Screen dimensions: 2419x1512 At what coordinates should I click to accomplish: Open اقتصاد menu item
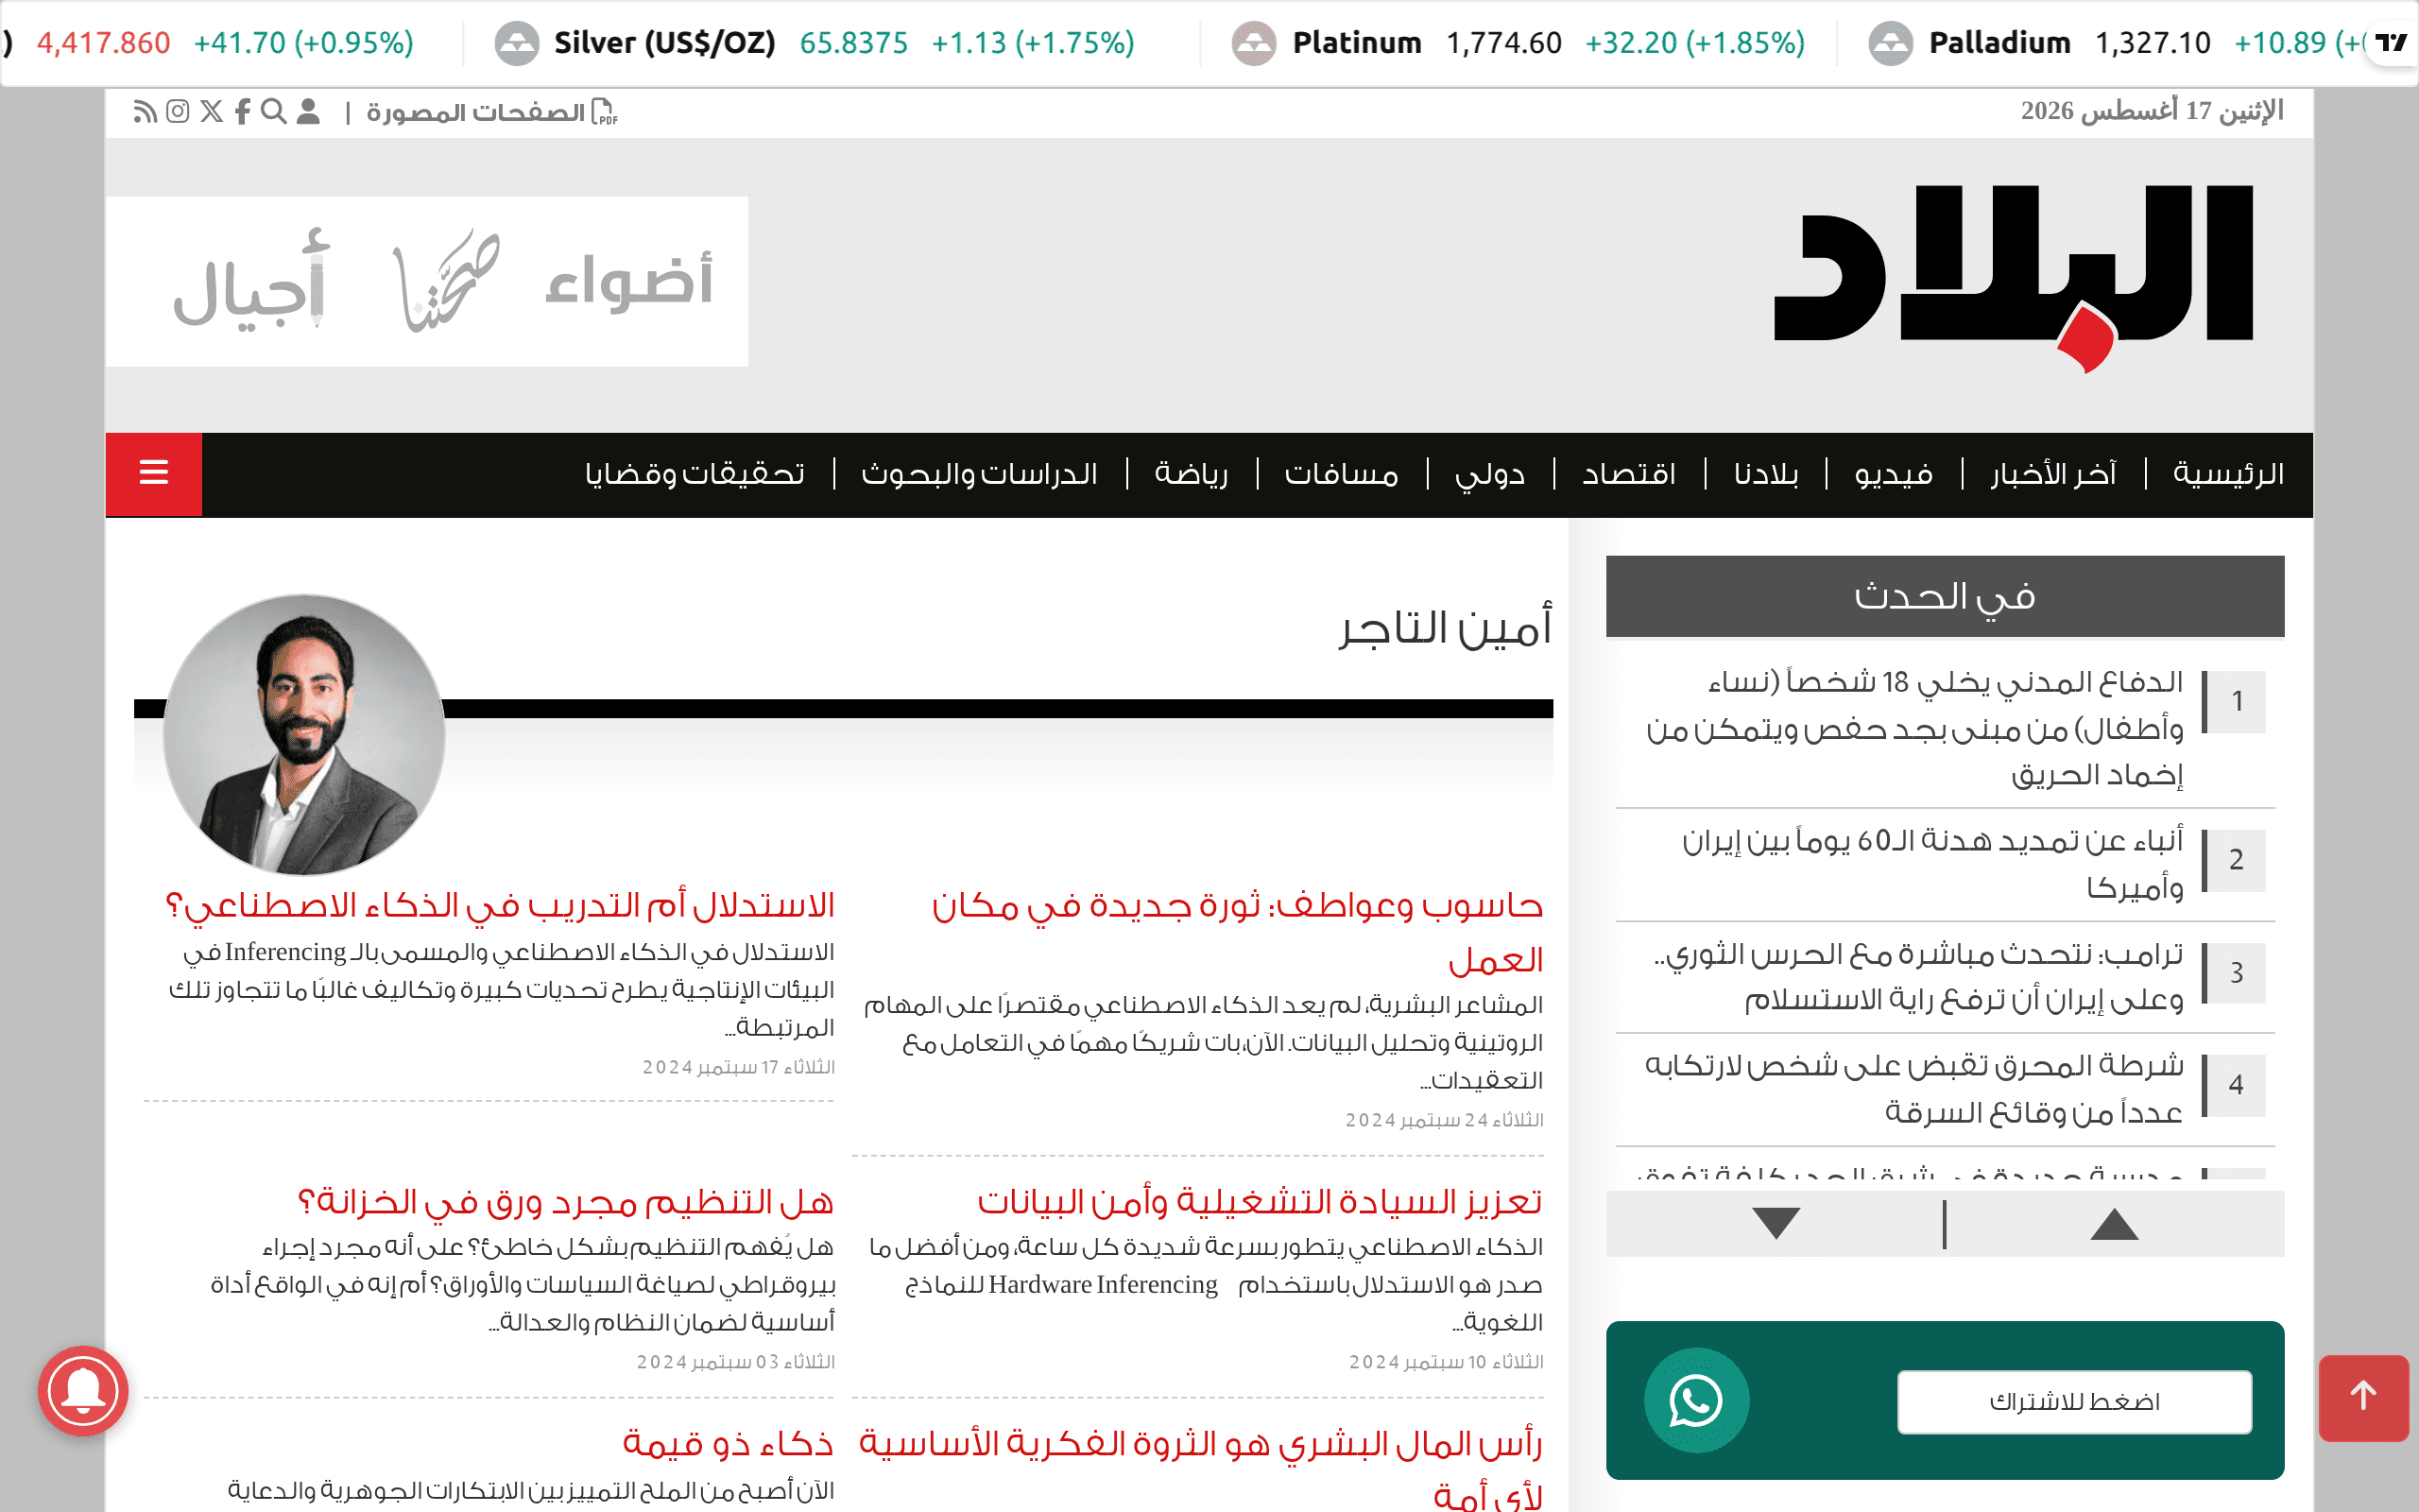[x=1628, y=474]
